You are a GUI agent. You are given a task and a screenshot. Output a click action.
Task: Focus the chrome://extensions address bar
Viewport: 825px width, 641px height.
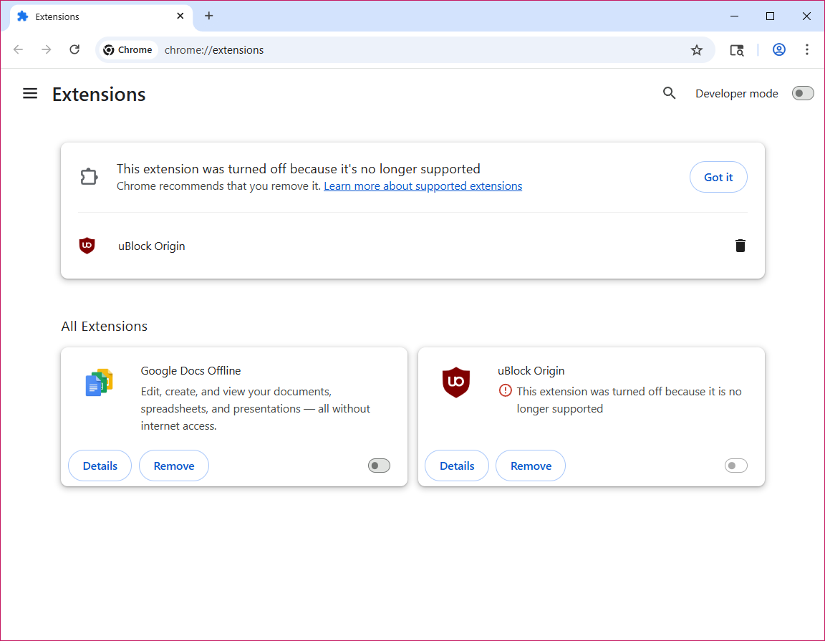[405, 50]
